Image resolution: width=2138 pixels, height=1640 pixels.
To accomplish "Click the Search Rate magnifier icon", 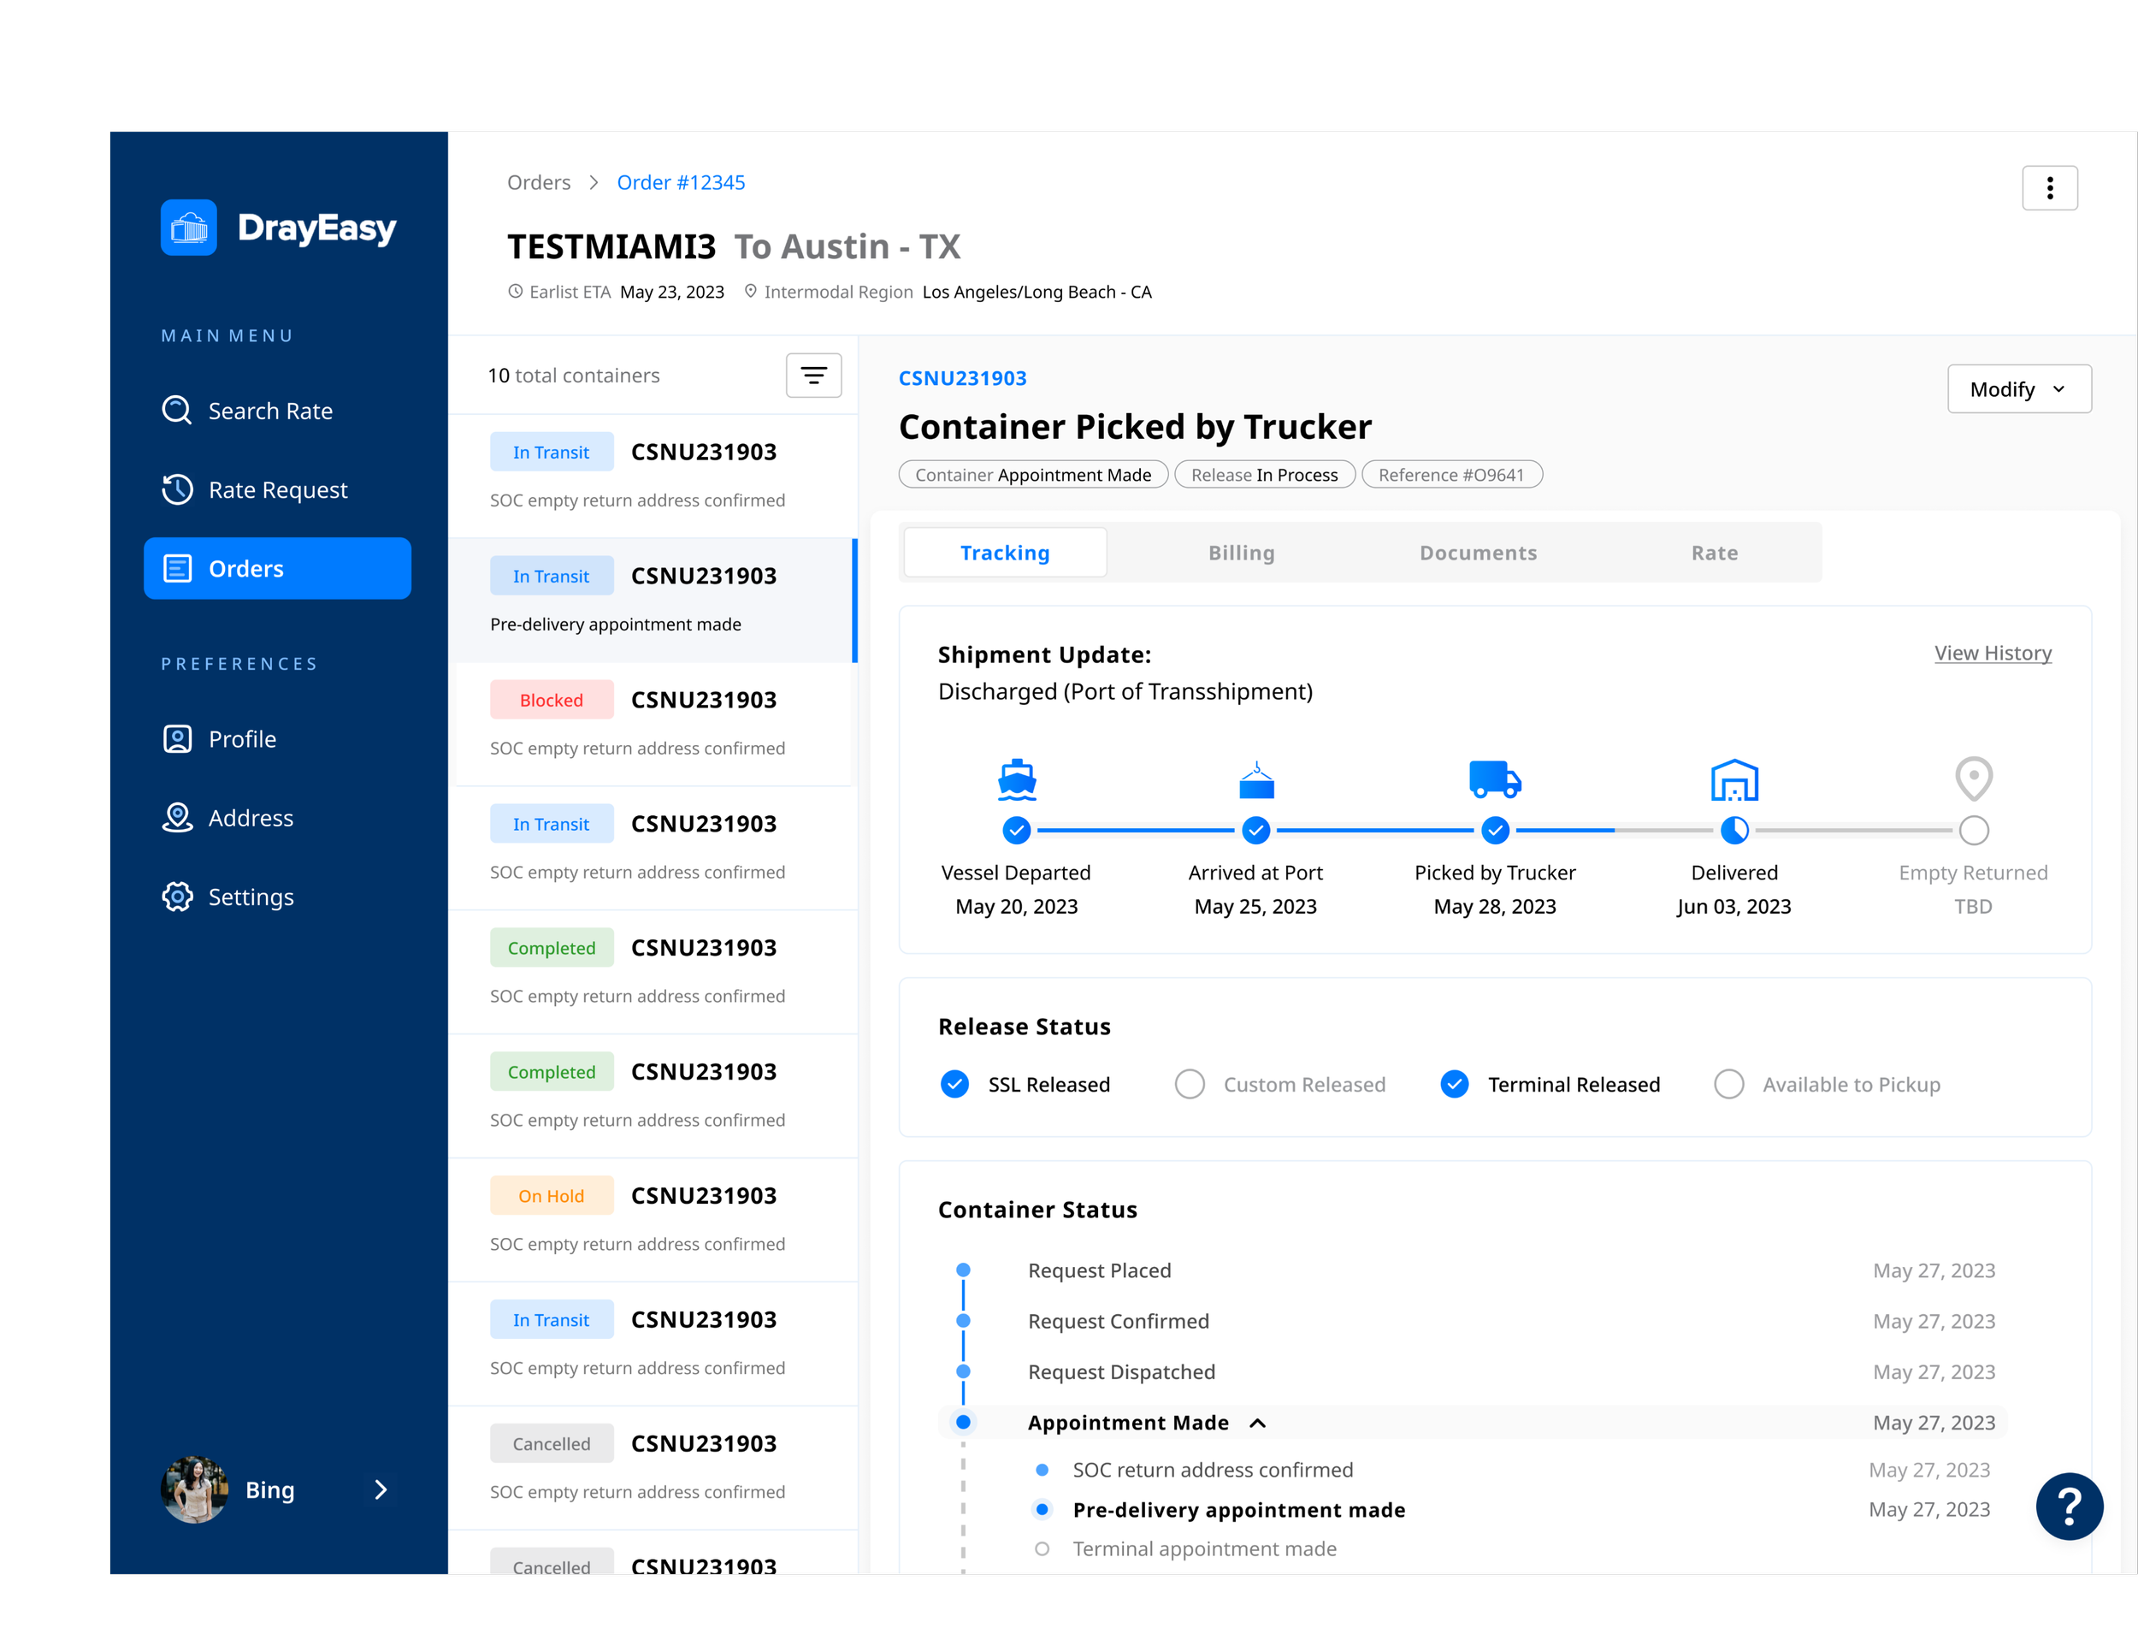I will [177, 410].
